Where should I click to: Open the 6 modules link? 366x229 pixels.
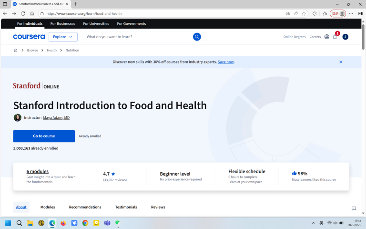37,172
